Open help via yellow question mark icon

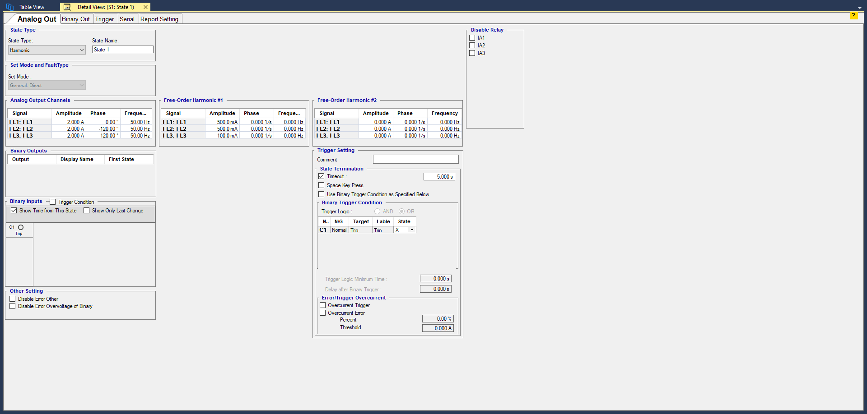853,16
